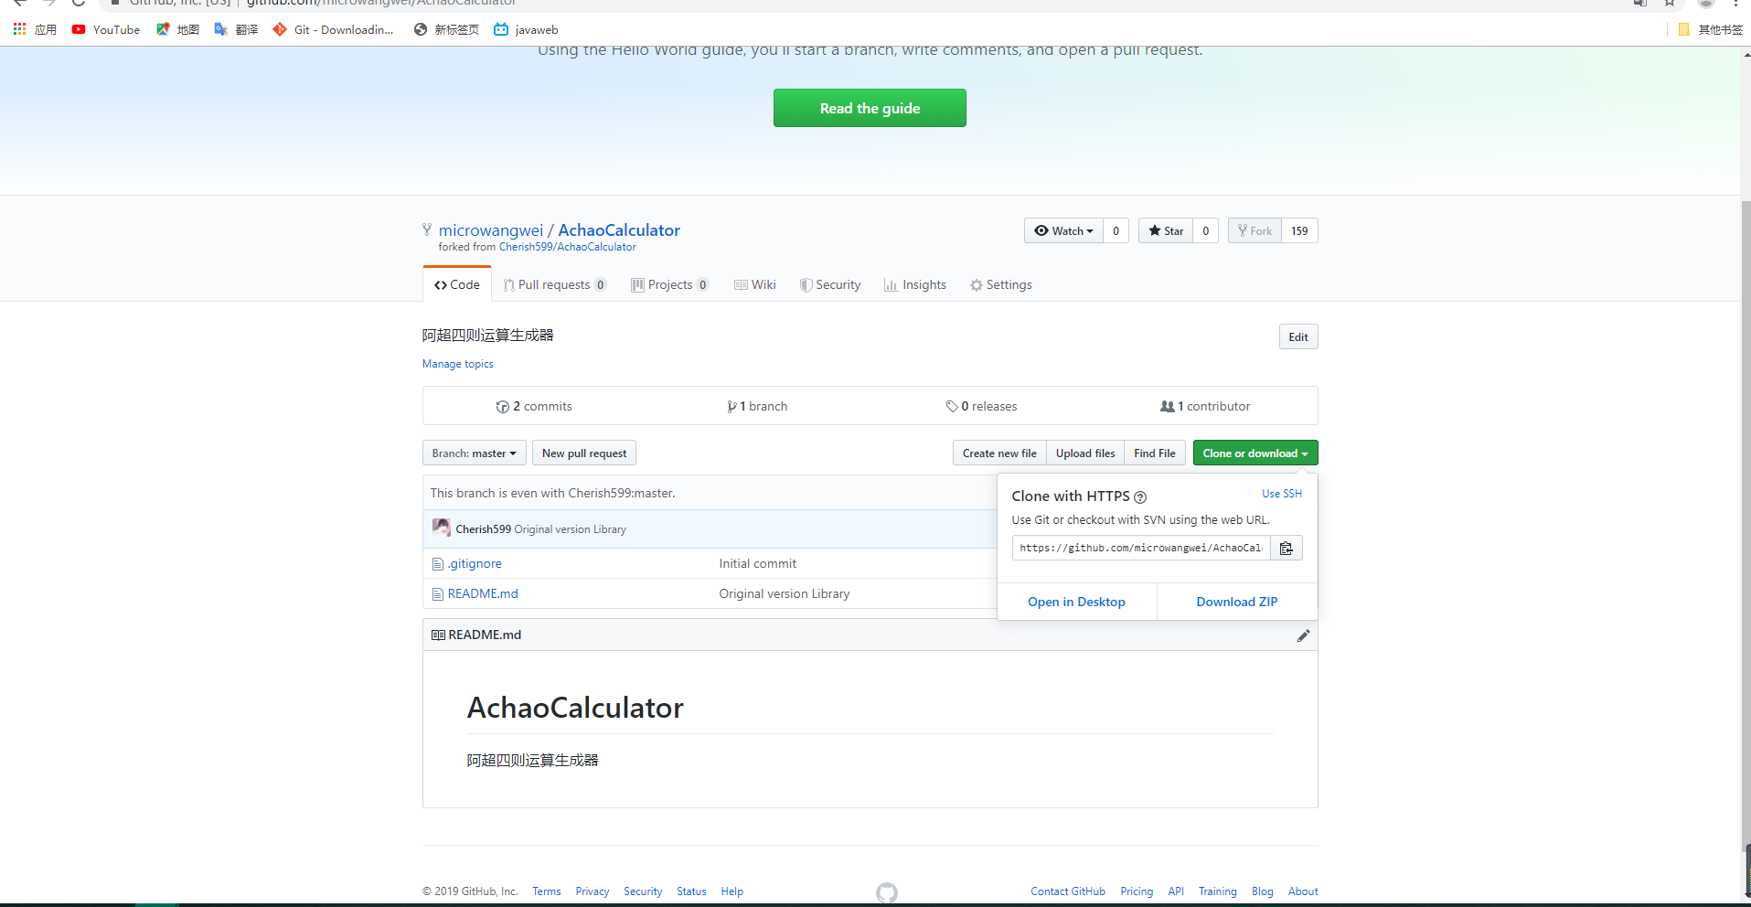Viewport: 1751px width, 907px height.
Task: Click Use SSH link
Action: click(1282, 494)
